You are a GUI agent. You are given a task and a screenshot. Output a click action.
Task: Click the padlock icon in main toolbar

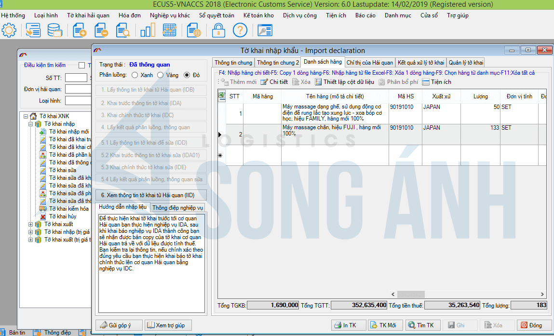(218, 30)
